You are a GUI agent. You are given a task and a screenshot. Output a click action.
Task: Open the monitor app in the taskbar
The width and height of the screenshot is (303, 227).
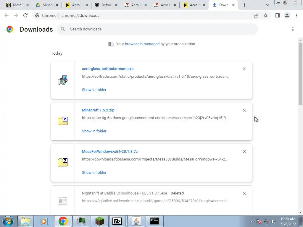tap(81, 221)
